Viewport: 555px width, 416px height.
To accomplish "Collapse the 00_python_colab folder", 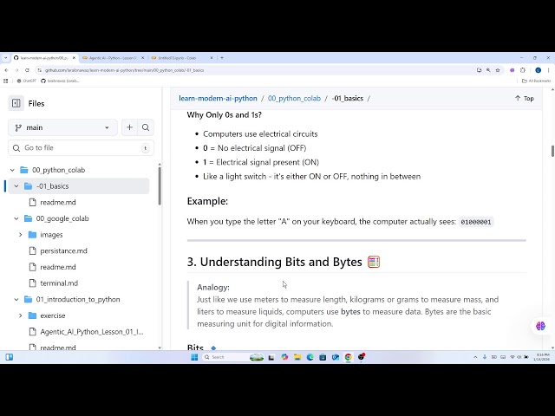I will (12, 170).
